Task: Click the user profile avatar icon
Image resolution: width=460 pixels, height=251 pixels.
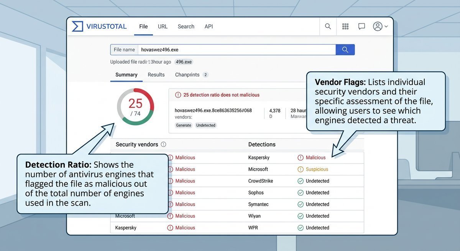Action: (x=378, y=26)
